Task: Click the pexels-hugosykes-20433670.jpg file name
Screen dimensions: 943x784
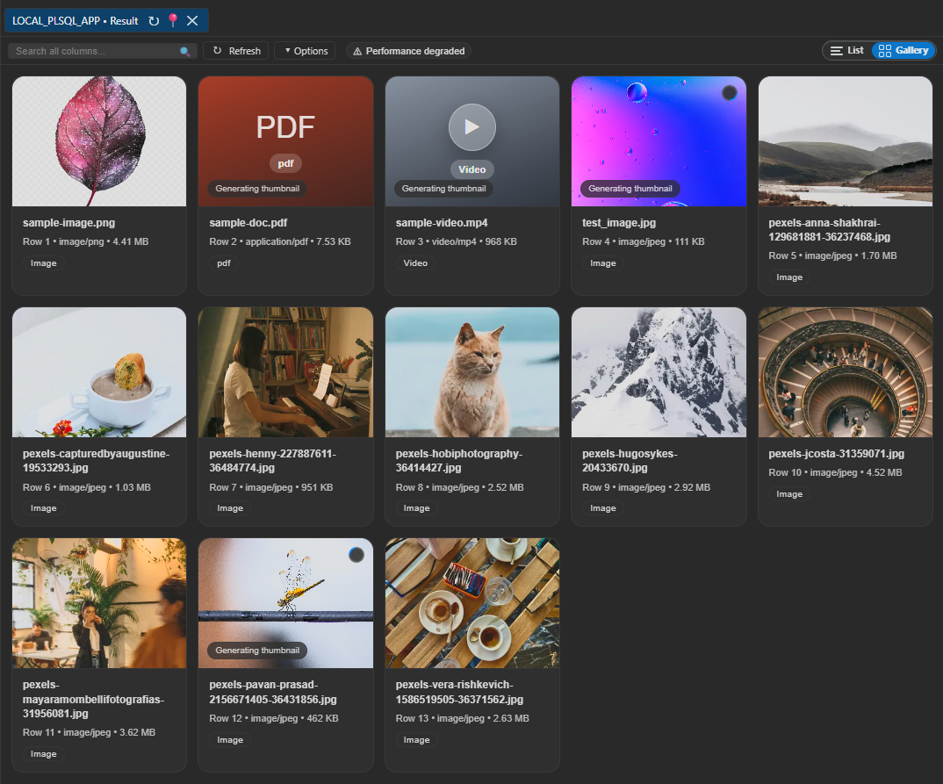Action: click(x=630, y=461)
